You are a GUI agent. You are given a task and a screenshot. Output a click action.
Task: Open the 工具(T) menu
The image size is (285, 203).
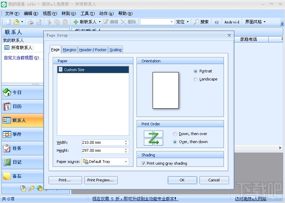pyautogui.click(x=88, y=14)
